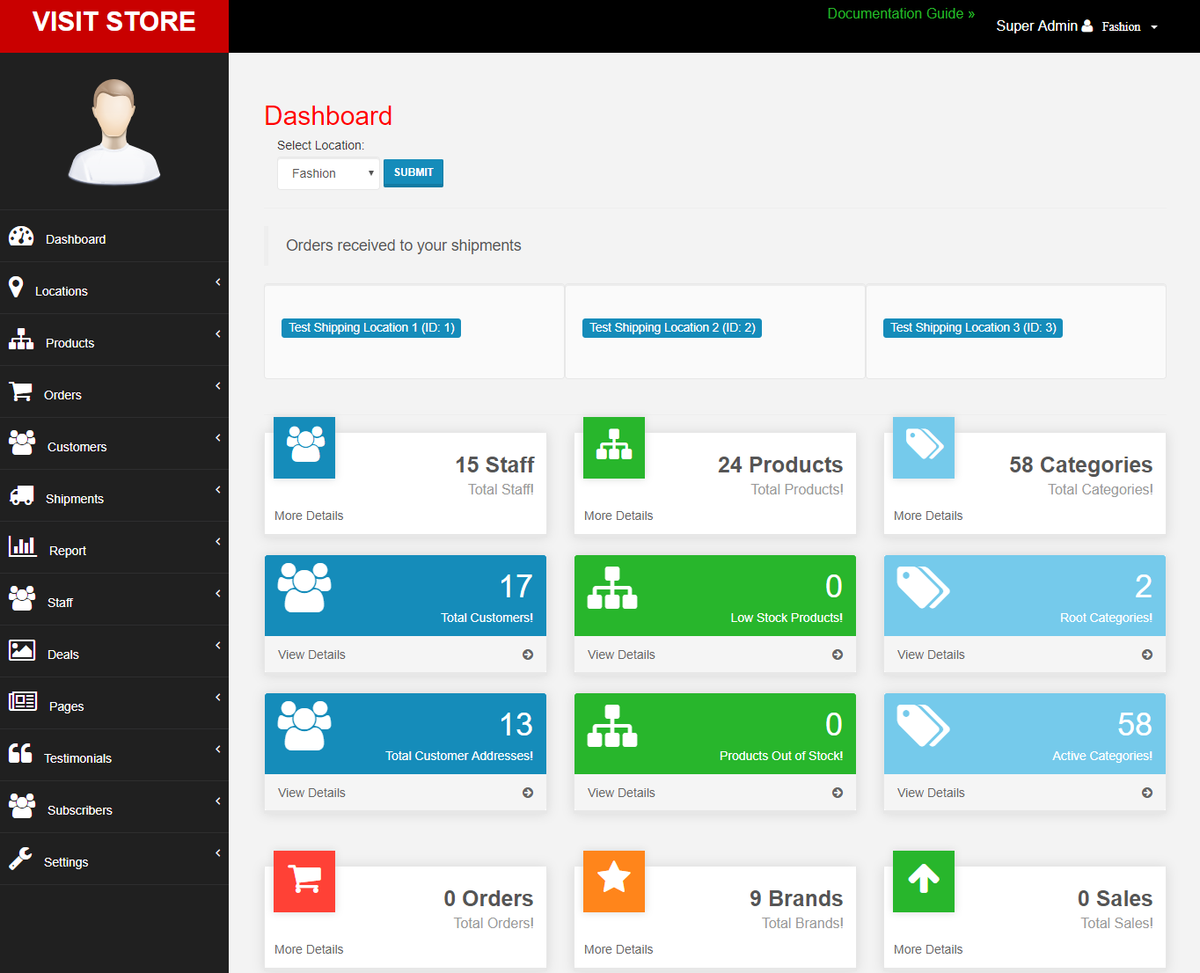This screenshot has height=973, width=1200.
Task: Expand the Staff sidebar section
Action: tap(60, 602)
